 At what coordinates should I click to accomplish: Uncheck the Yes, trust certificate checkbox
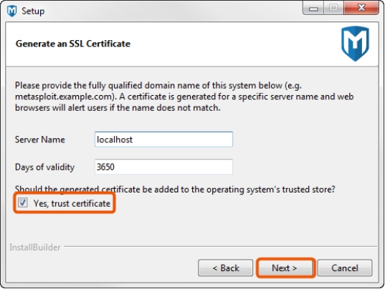pyautogui.click(x=23, y=202)
